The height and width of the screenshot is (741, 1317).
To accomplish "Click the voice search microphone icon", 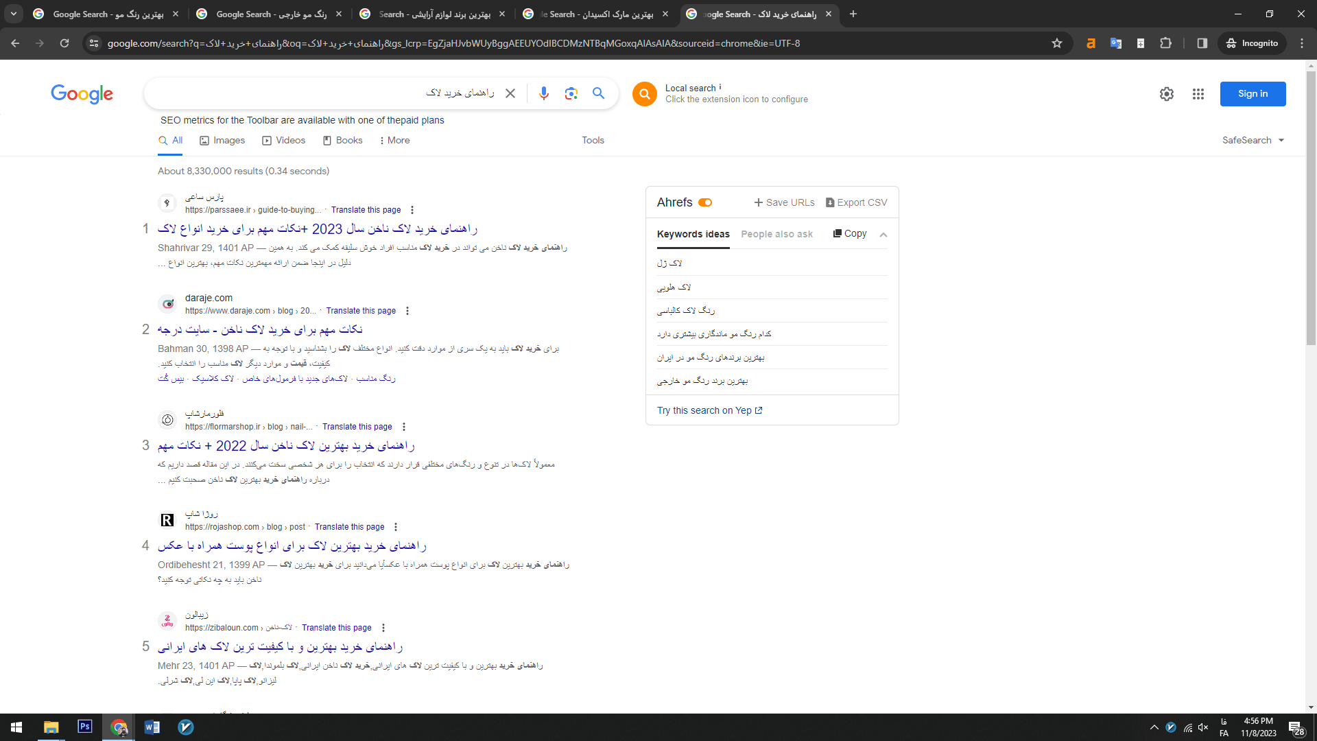I will click(x=544, y=93).
